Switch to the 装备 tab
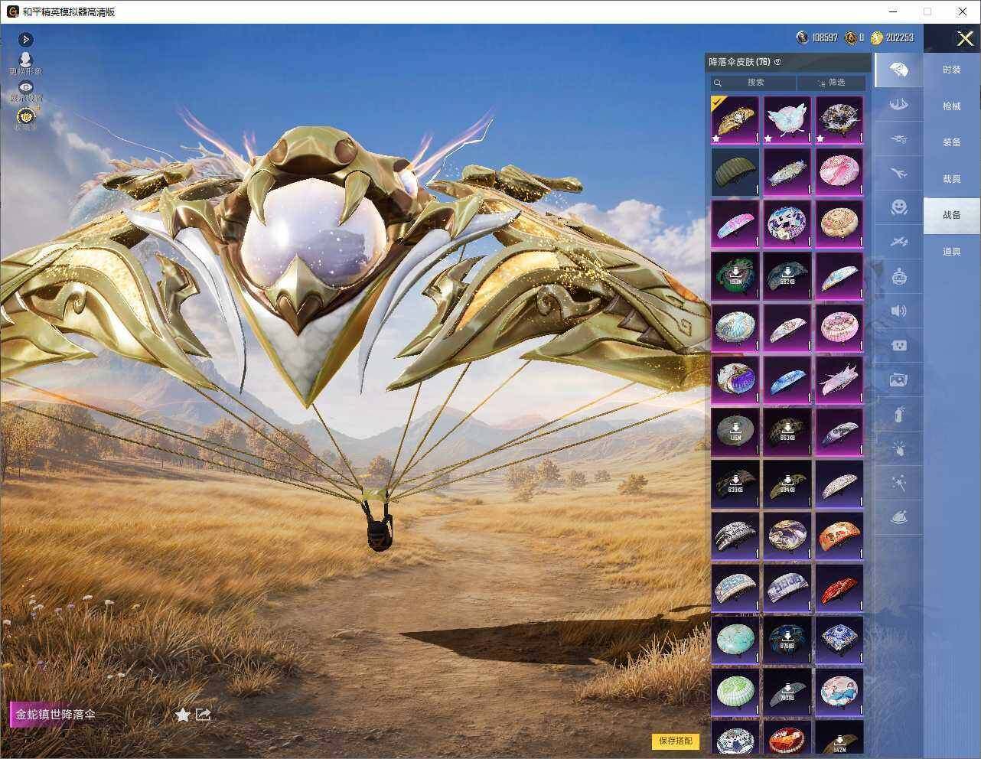The width and height of the screenshot is (981, 759). (x=952, y=142)
